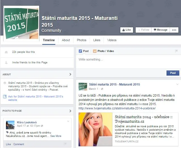This screenshot has height=148, width=181.
Task: Expand the ABOUT section chevron
Action: click(x=70, y=74)
